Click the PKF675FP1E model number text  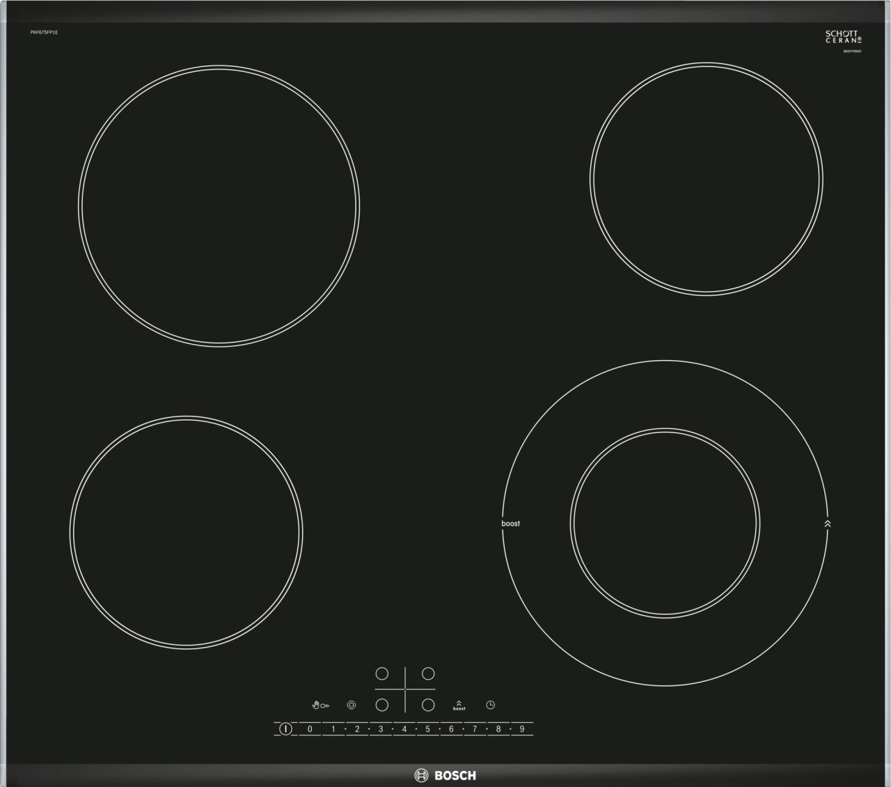tap(44, 33)
